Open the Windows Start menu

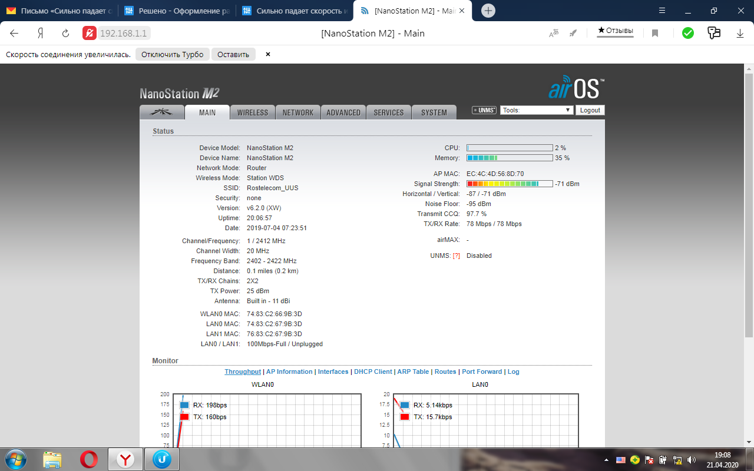[15, 459]
